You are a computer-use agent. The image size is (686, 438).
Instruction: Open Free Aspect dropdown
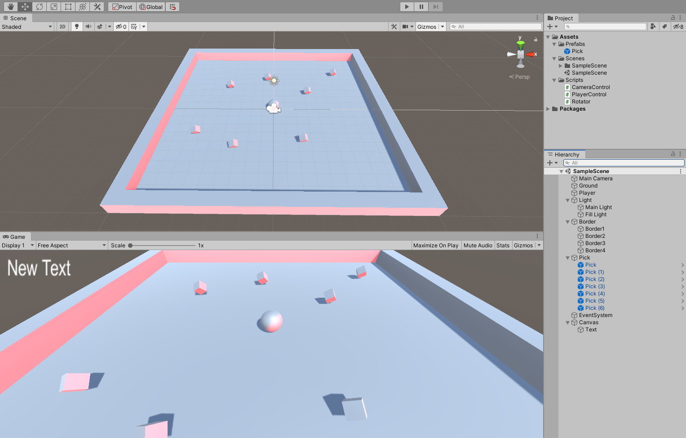71,245
